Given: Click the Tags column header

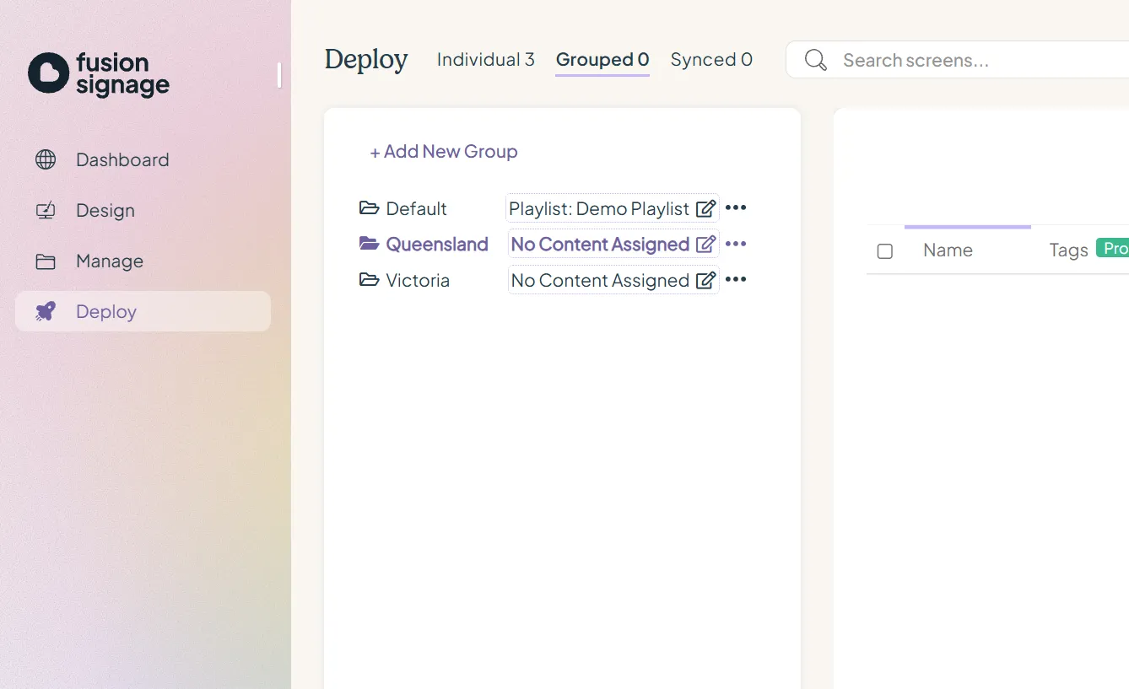Looking at the screenshot, I should [x=1068, y=250].
